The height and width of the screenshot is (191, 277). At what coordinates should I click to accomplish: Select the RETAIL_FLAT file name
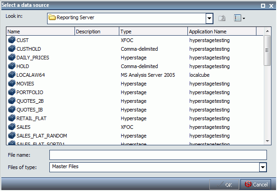32,118
